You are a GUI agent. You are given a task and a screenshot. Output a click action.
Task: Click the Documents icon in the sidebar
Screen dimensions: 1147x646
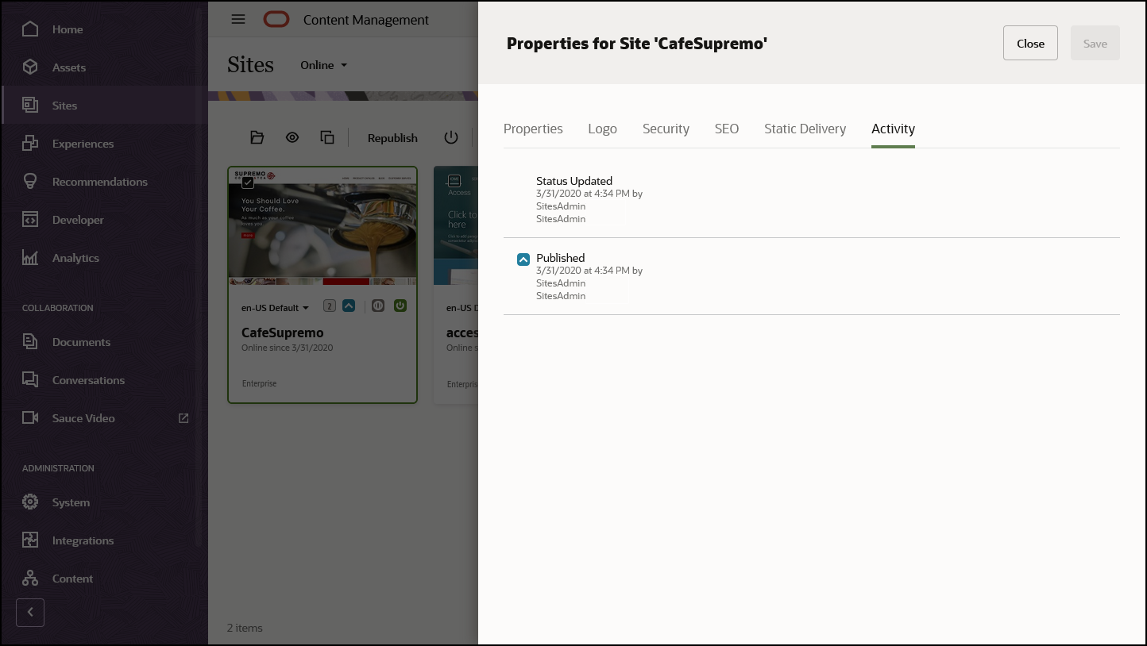(30, 342)
